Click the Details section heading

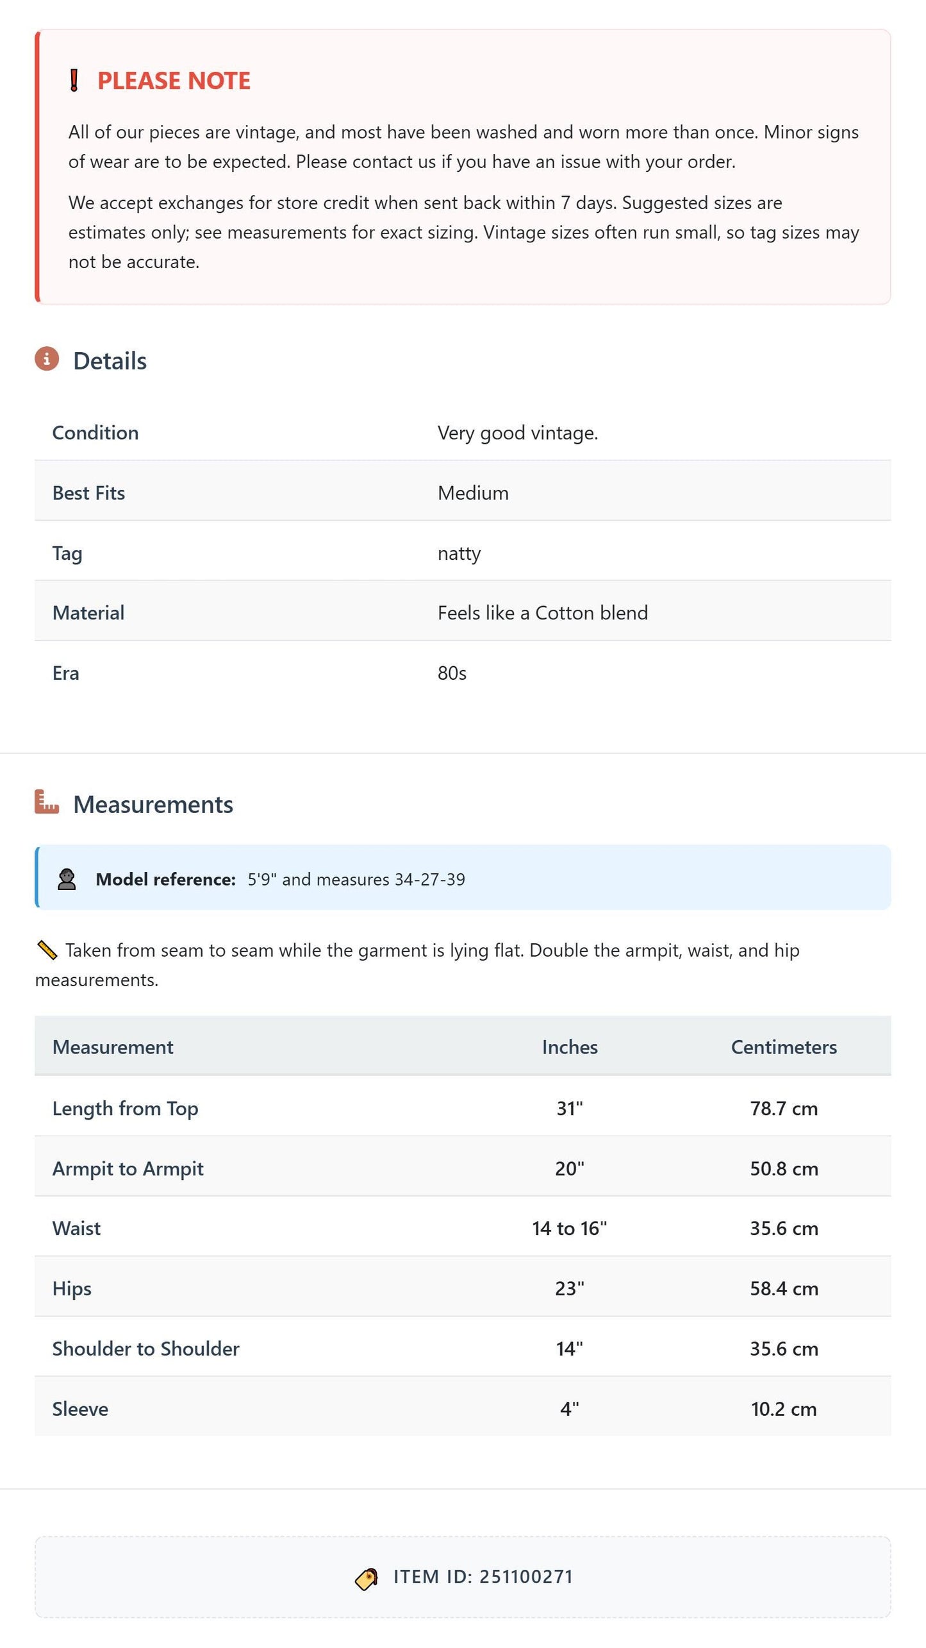click(110, 361)
